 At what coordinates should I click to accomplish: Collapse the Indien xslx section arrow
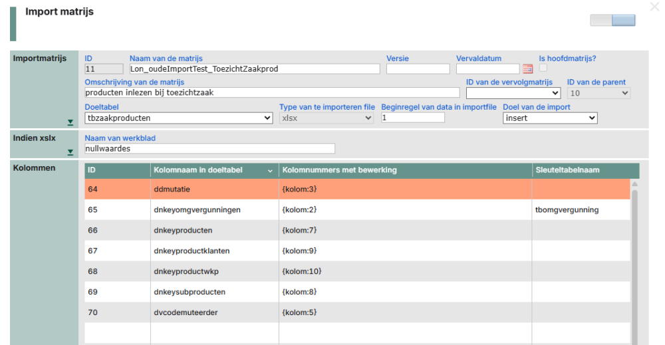point(70,152)
